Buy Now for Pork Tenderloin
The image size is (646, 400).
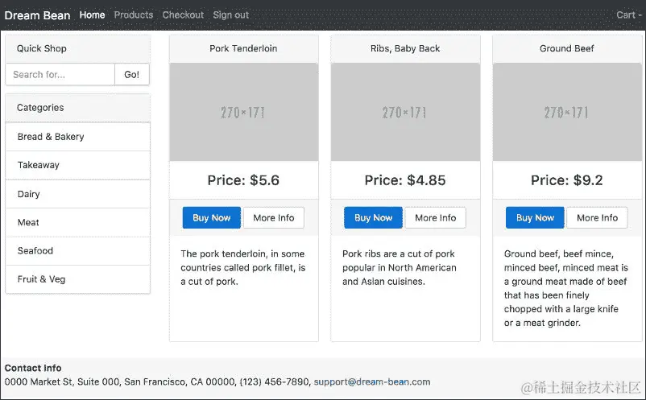click(211, 217)
